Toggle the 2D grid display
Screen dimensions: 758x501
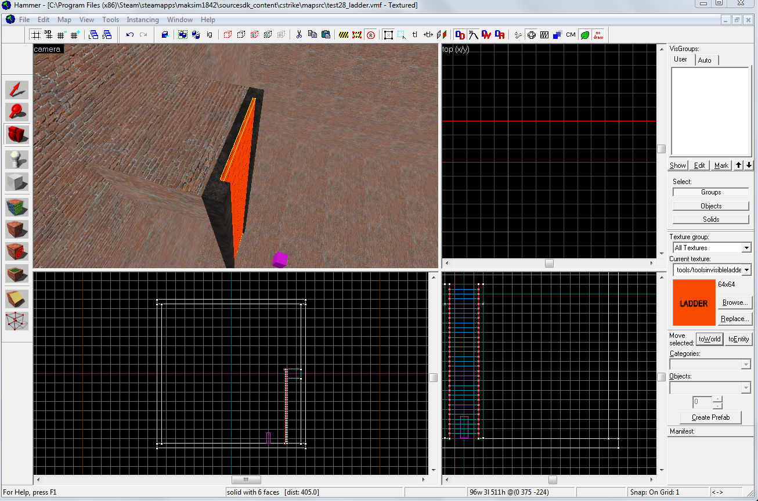click(x=35, y=35)
